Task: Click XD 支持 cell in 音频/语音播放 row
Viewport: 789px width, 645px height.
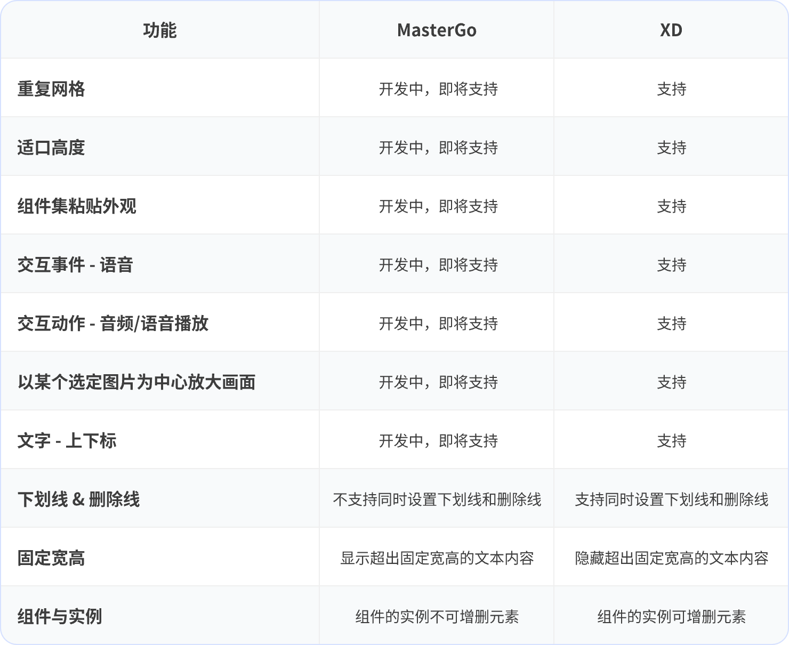Action: click(x=672, y=323)
